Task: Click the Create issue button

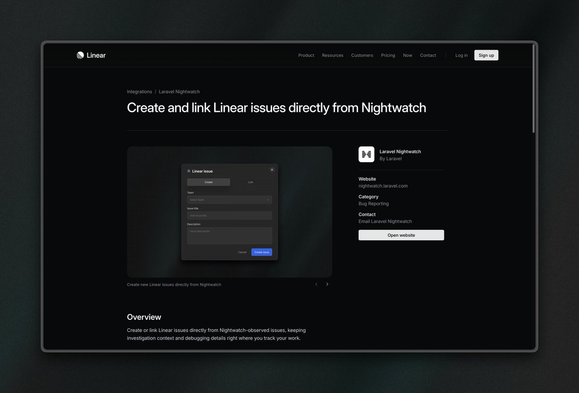Action: [x=262, y=252]
